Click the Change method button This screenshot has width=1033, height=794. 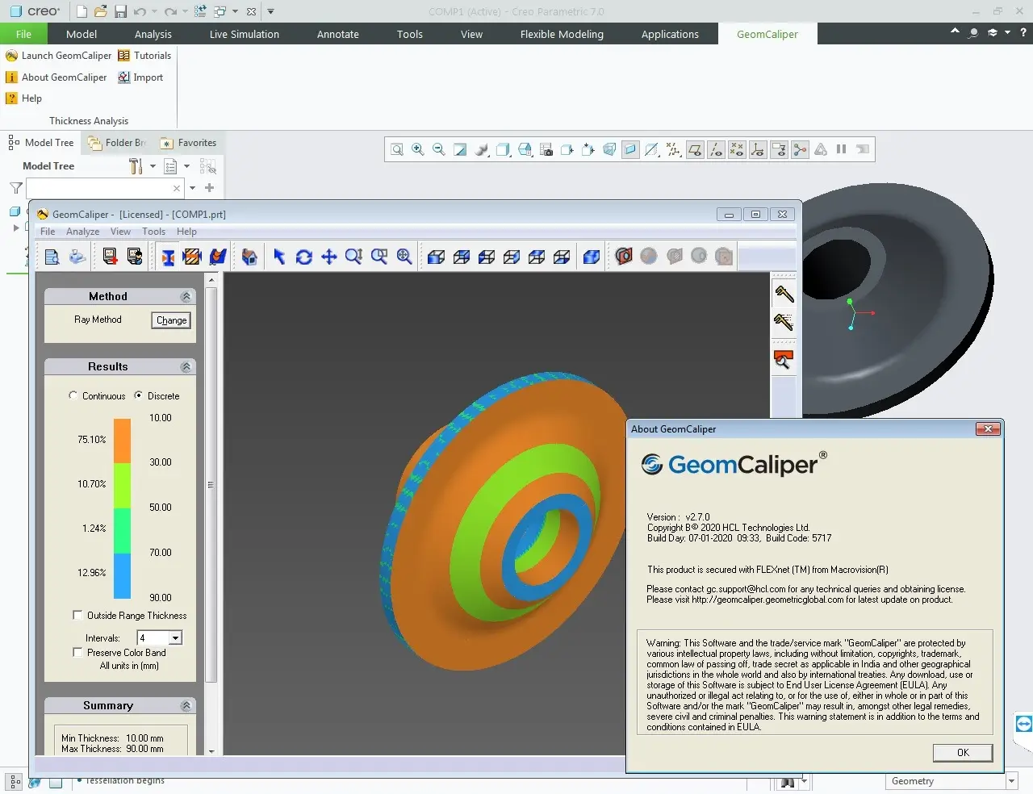171,320
